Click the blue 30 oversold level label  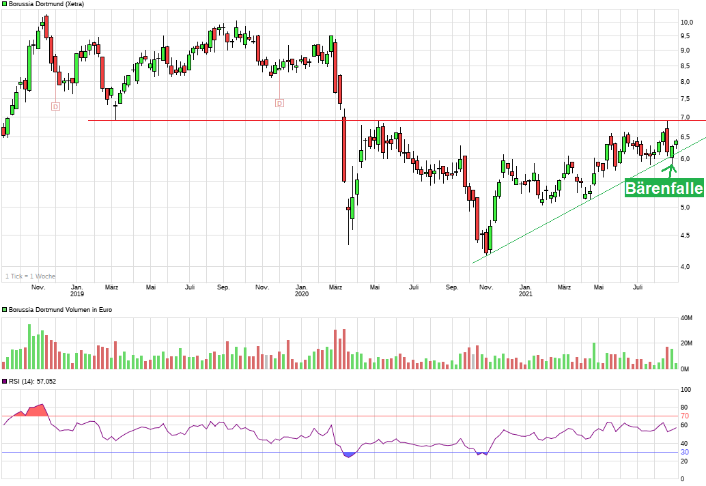[x=684, y=453]
